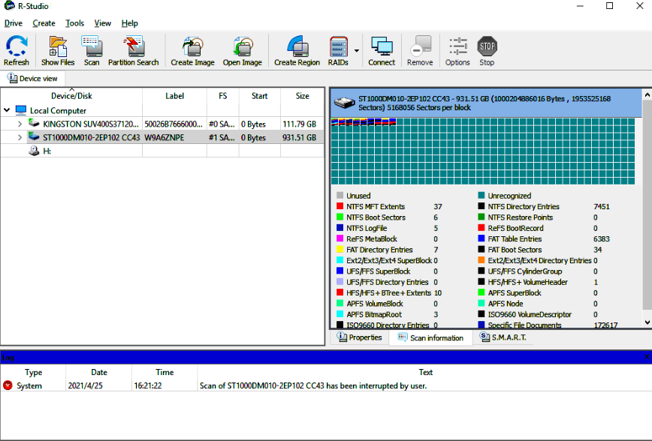Switch to the Properties tab

[359, 337]
